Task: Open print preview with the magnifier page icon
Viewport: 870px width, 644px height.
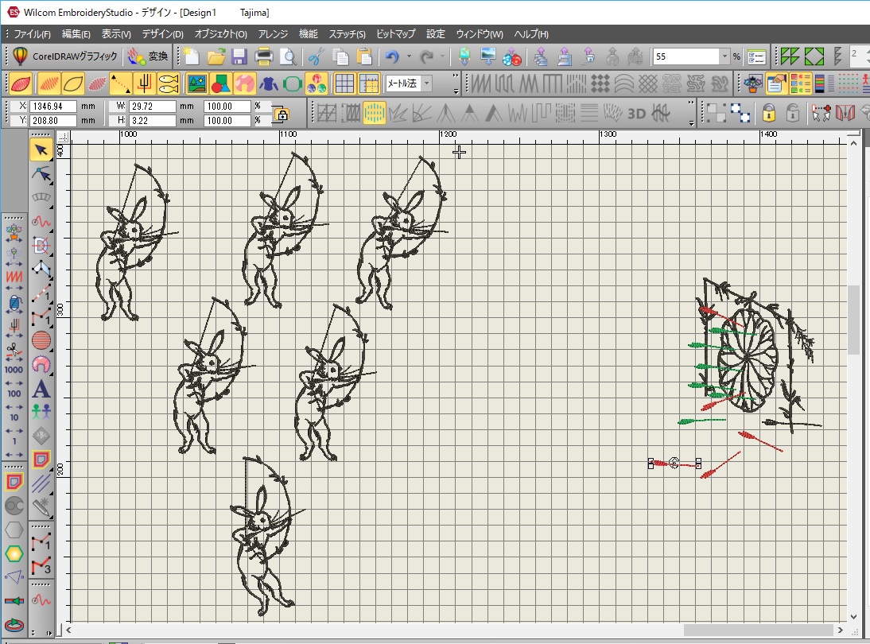Action: (288, 56)
